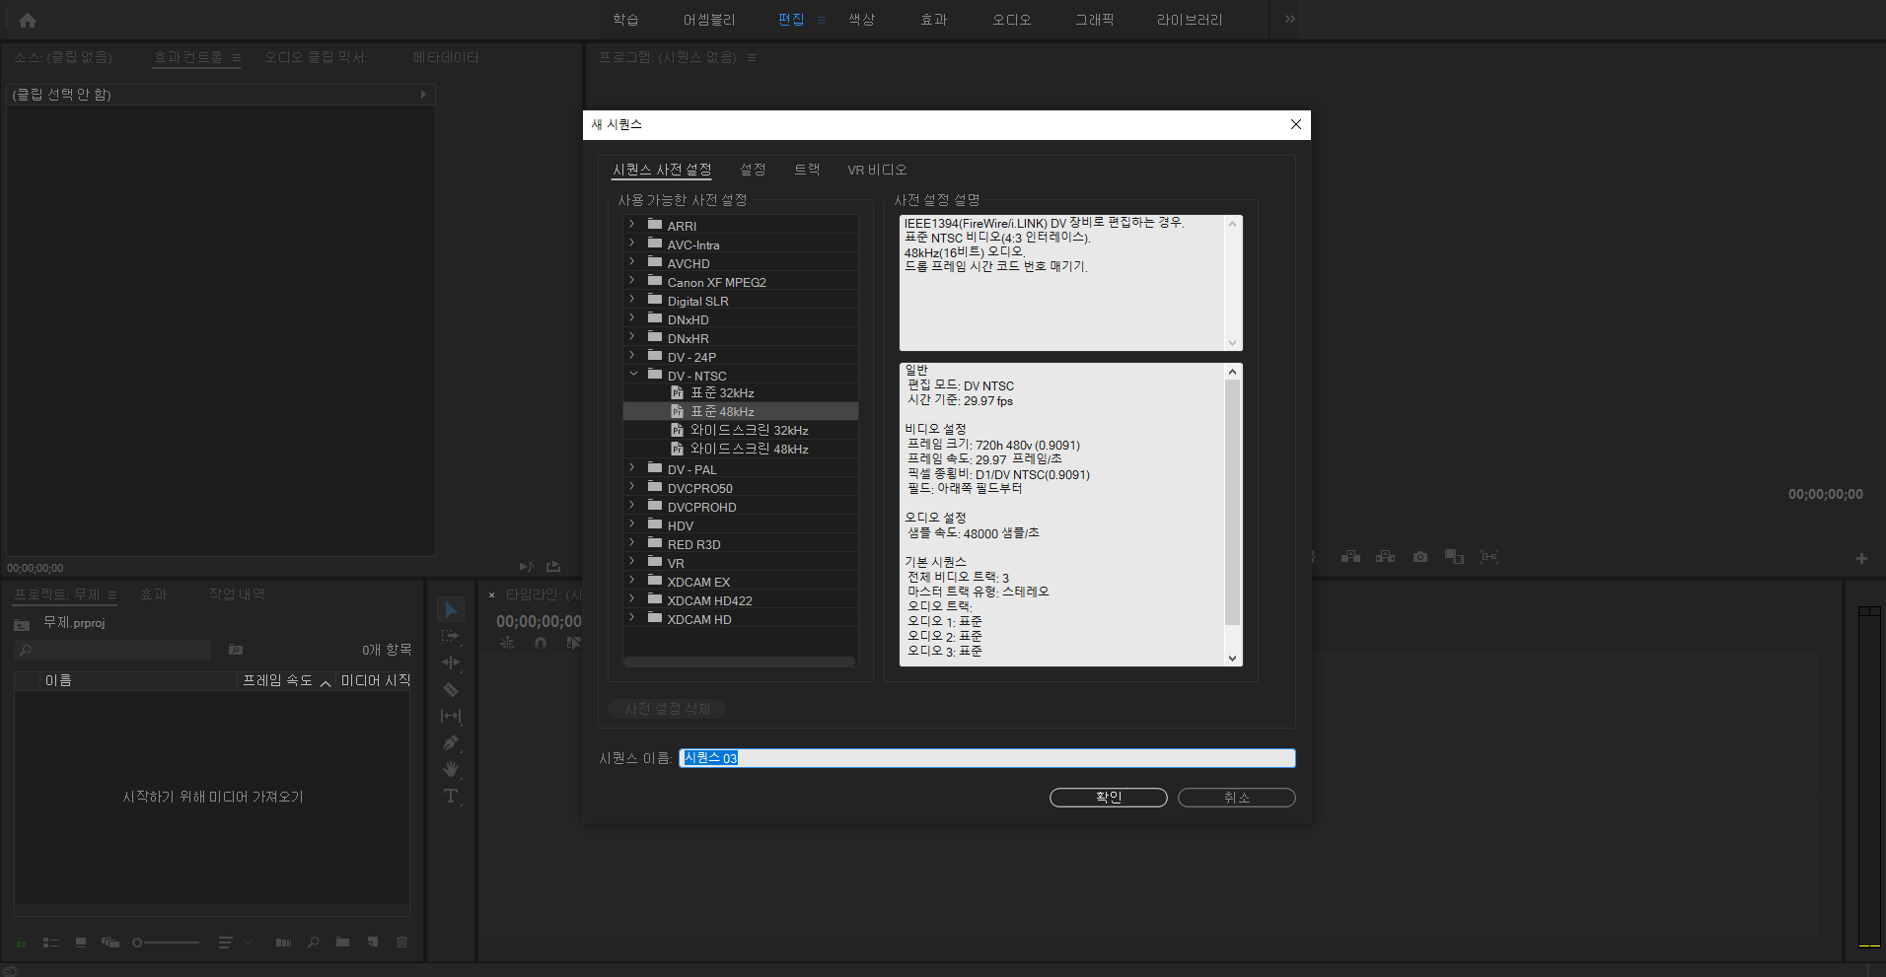Switch Project panel to icon view
Image resolution: width=1886 pixels, height=977 pixels.
coord(81,942)
